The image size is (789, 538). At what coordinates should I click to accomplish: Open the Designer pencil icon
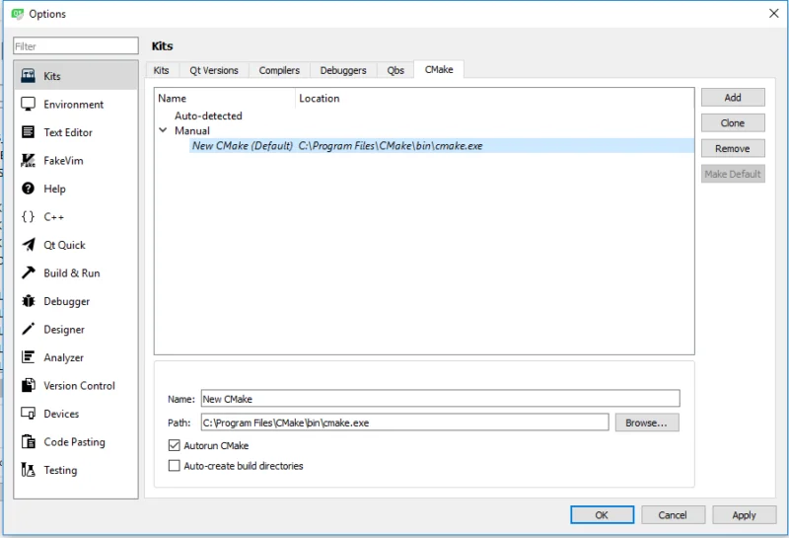(28, 330)
